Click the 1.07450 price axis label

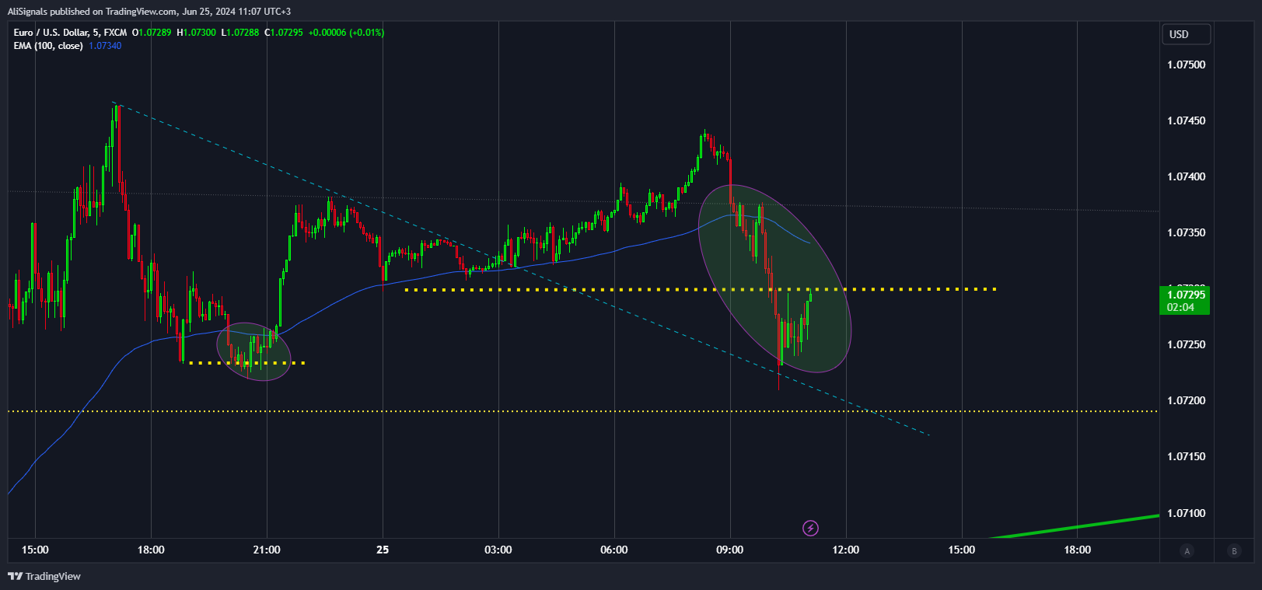click(1186, 120)
